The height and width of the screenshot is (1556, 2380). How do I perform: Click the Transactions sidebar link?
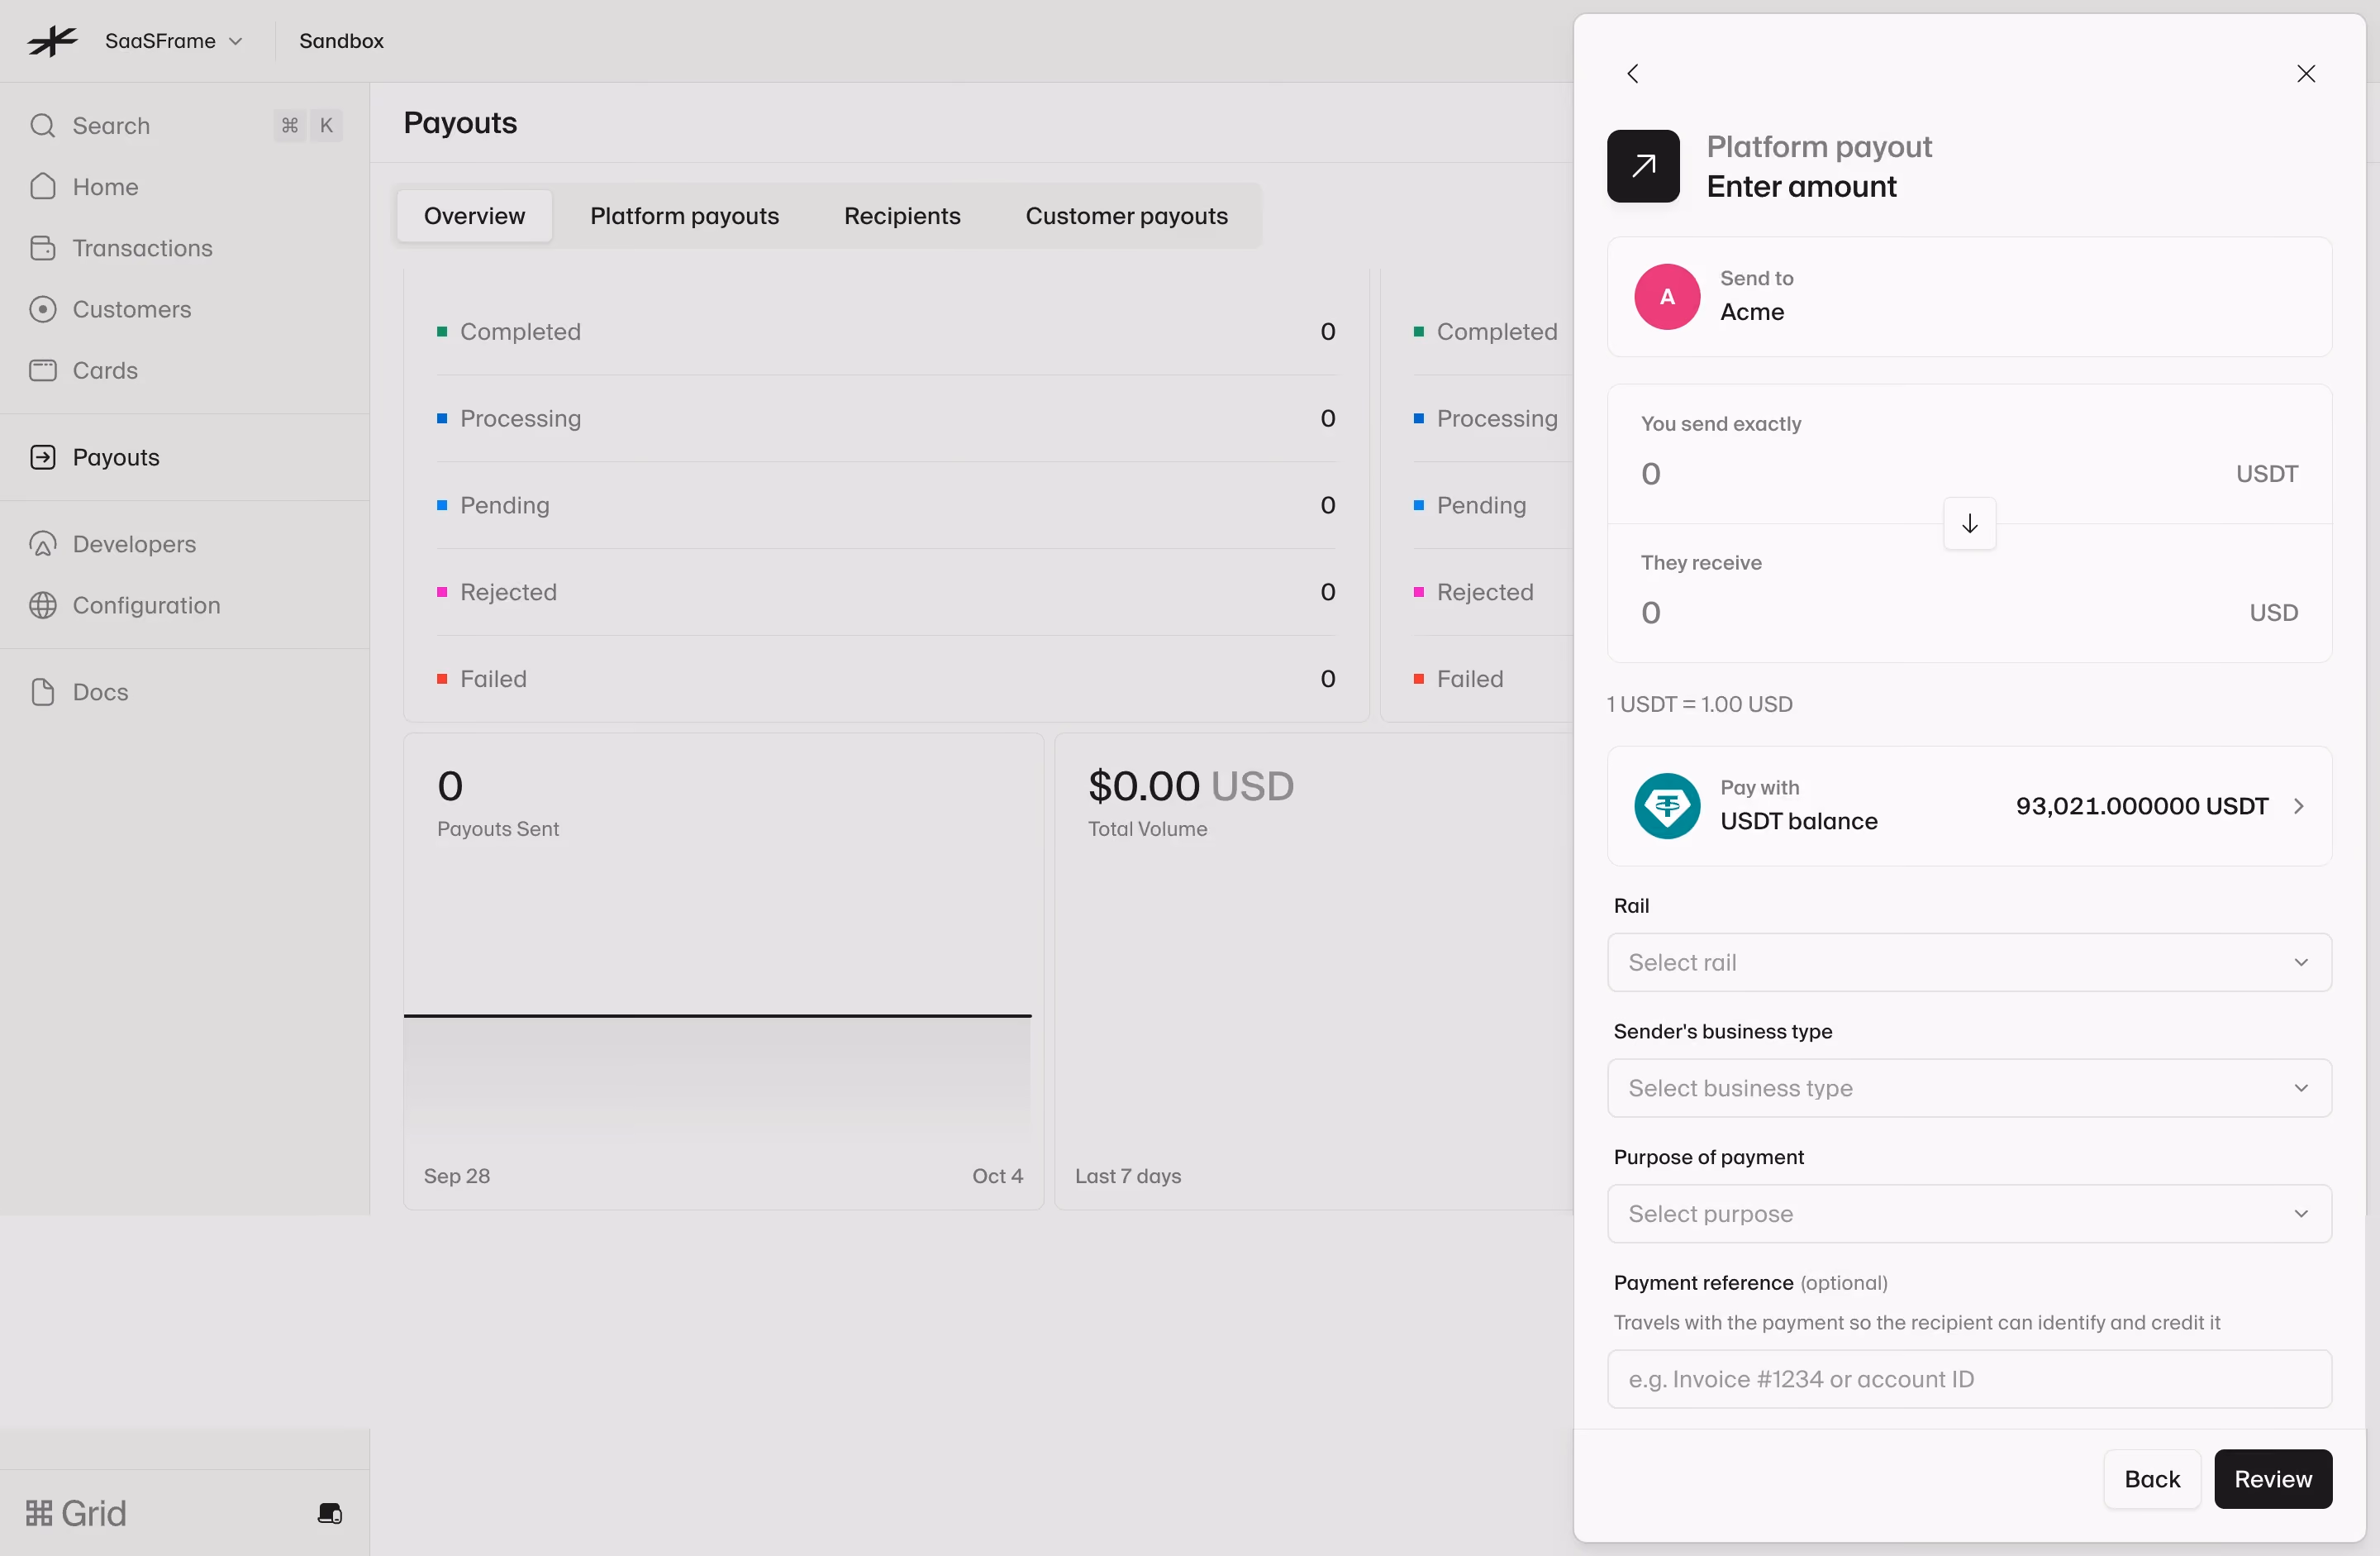pos(142,247)
